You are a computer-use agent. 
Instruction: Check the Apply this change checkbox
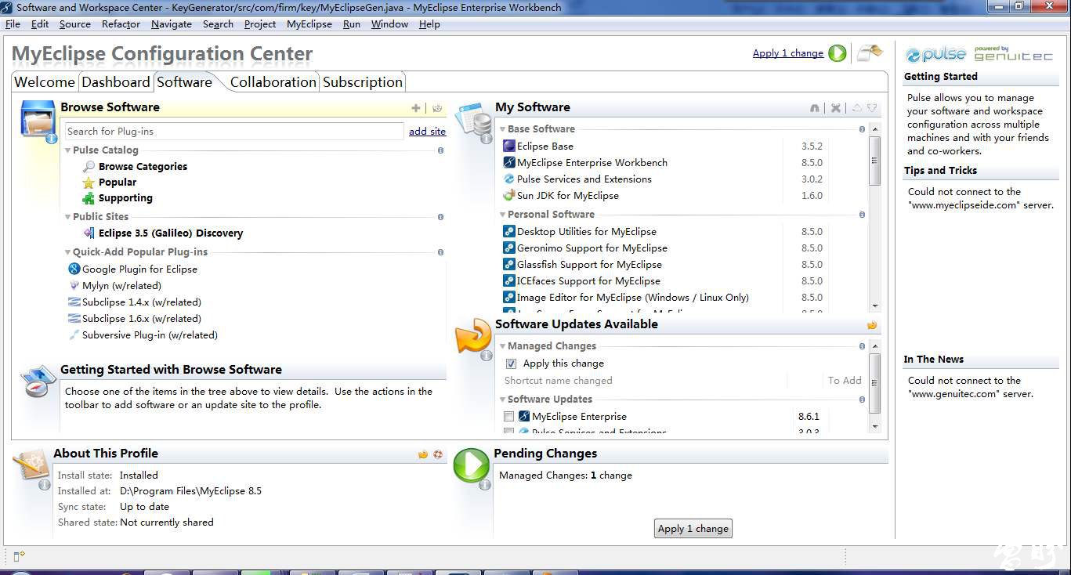(x=511, y=363)
